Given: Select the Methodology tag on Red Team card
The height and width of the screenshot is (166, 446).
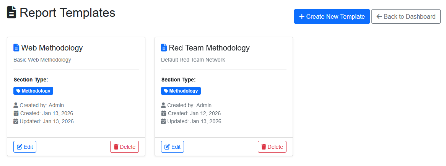Looking at the screenshot, I should coord(181,91).
